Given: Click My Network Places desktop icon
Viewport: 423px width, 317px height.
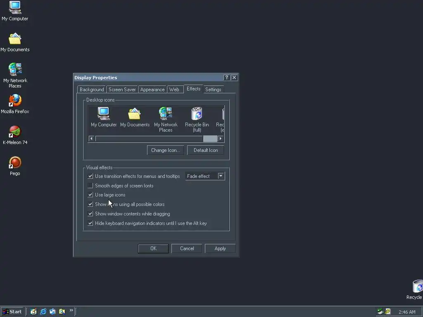Looking at the screenshot, I should [15, 76].
